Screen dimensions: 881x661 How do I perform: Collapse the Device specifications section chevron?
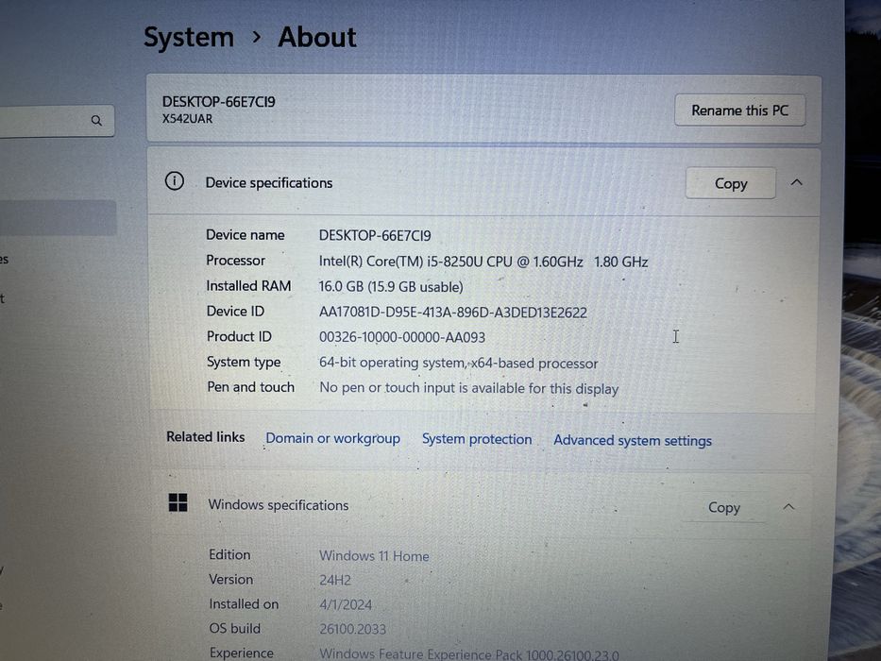click(x=797, y=182)
